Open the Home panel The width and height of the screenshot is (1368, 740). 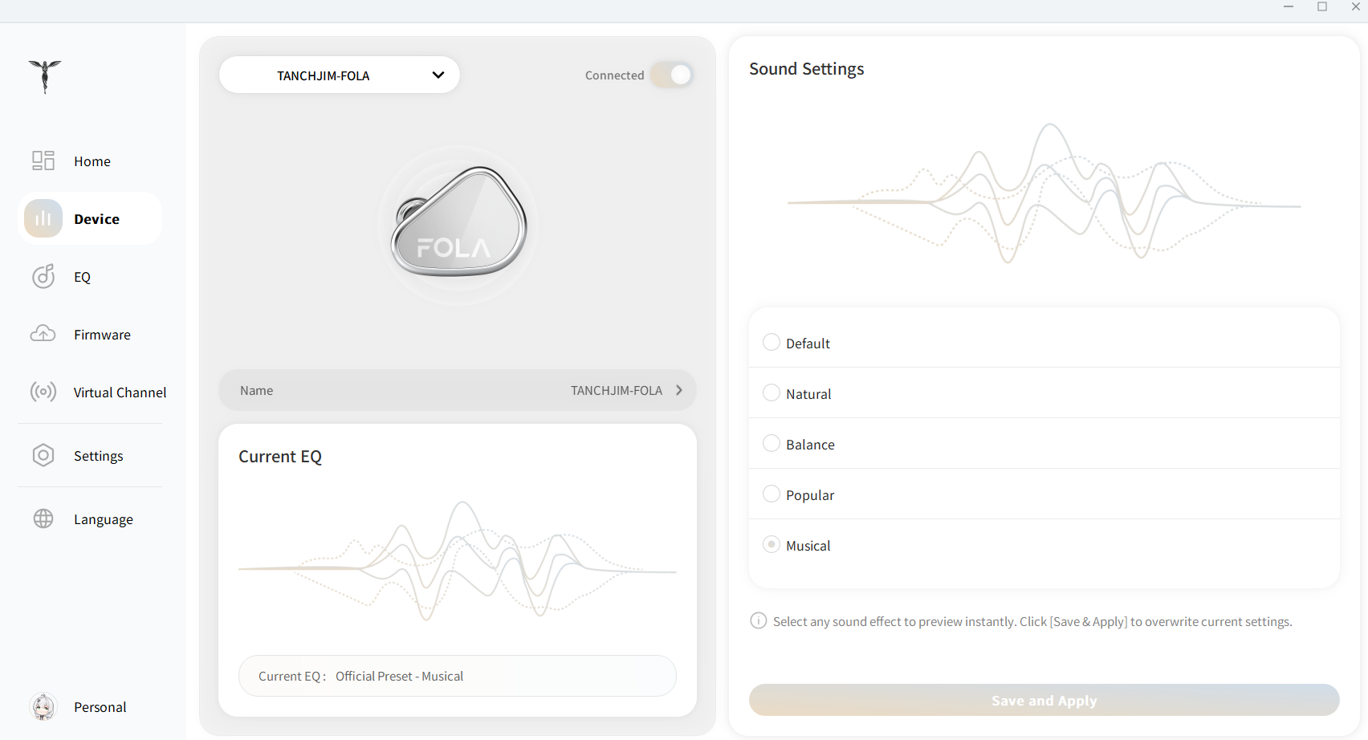pyautogui.click(x=92, y=161)
